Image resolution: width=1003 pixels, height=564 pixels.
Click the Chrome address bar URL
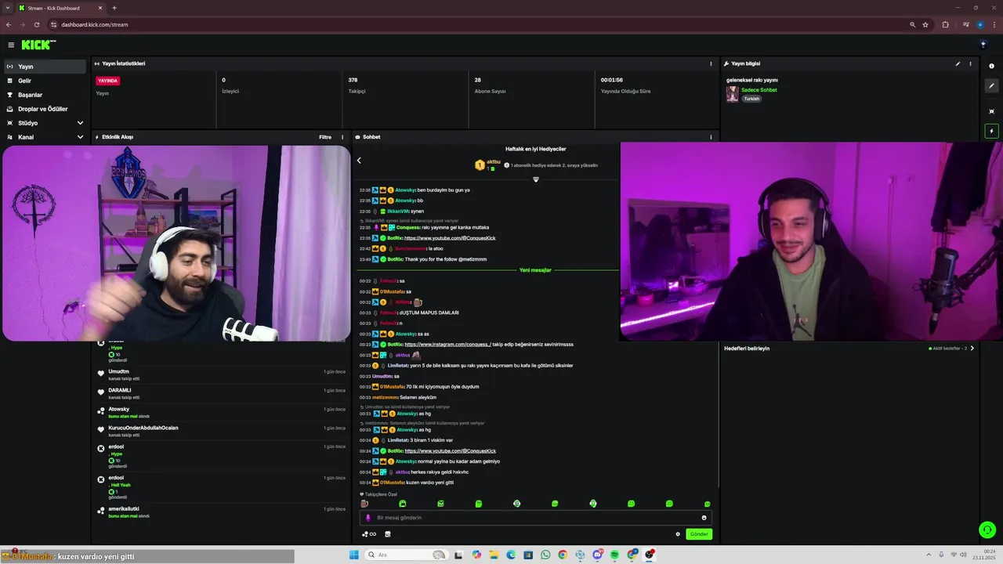pyautogui.click(x=95, y=24)
